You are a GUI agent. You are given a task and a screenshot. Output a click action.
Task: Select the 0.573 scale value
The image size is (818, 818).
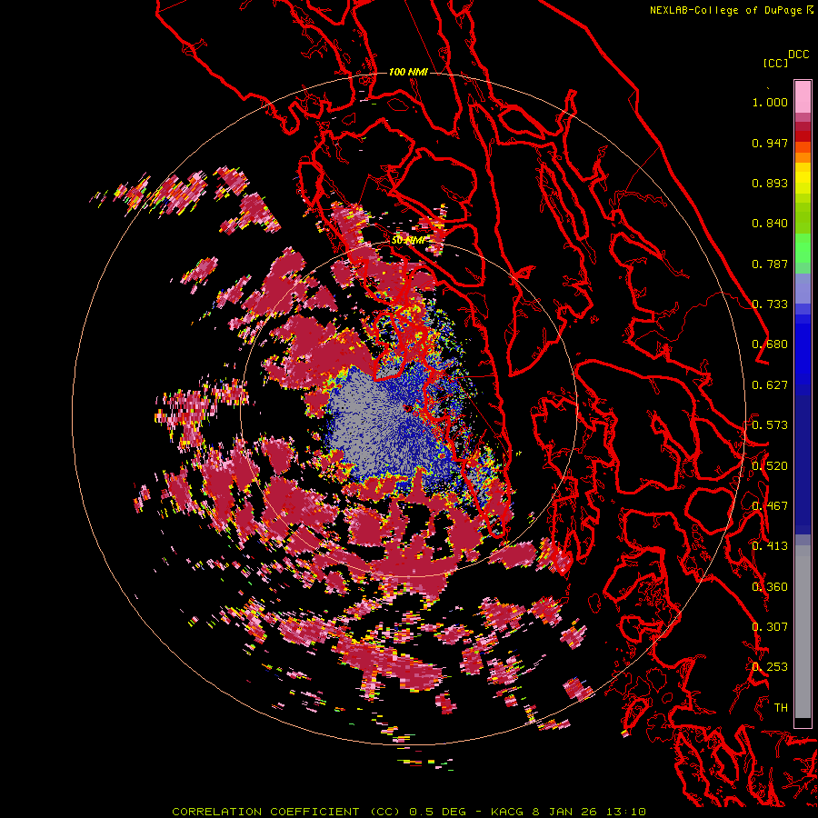tap(770, 425)
